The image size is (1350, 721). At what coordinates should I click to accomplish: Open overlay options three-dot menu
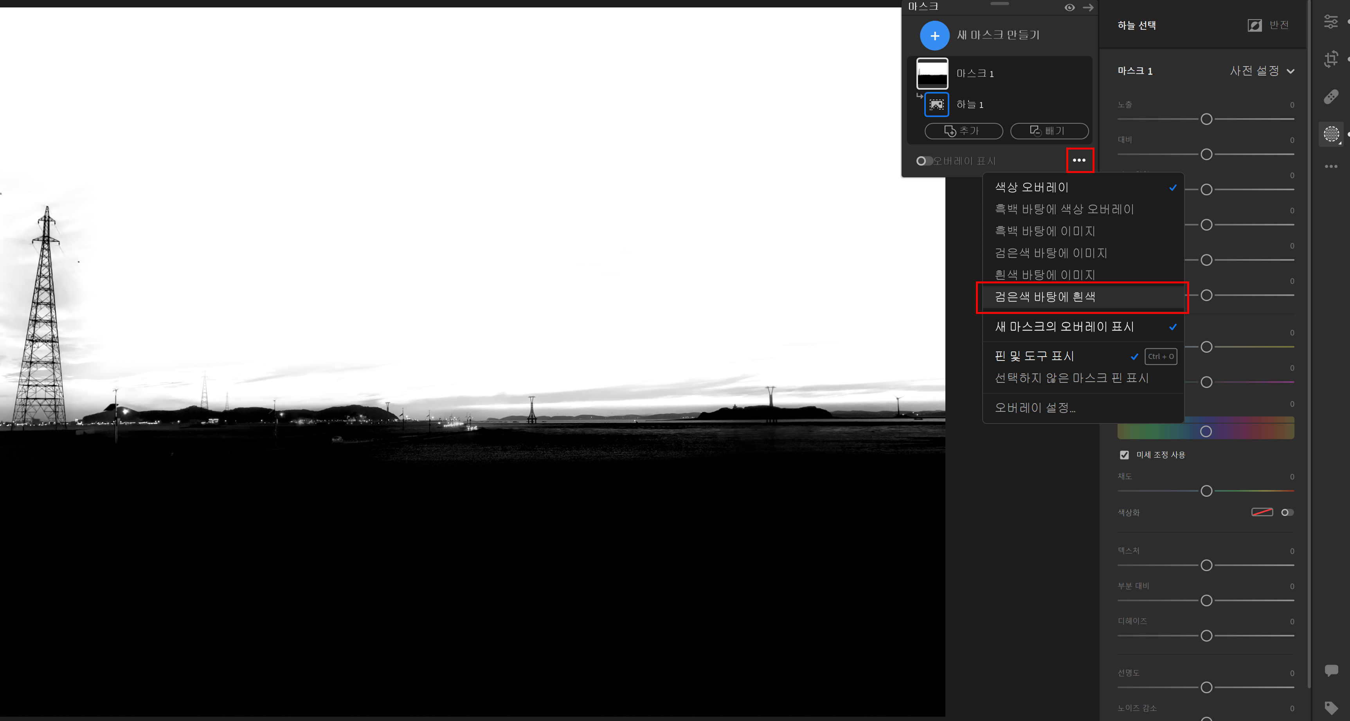1079,160
